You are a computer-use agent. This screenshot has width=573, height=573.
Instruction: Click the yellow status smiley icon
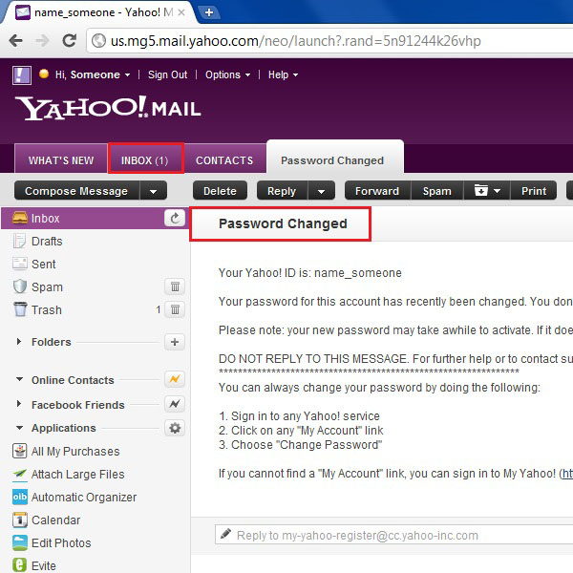coord(44,74)
